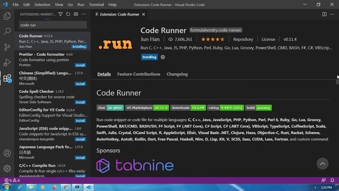Image resolution: width=339 pixels, height=191 pixels.
Task: Open file explorer from taskbar
Action: tap(31, 187)
